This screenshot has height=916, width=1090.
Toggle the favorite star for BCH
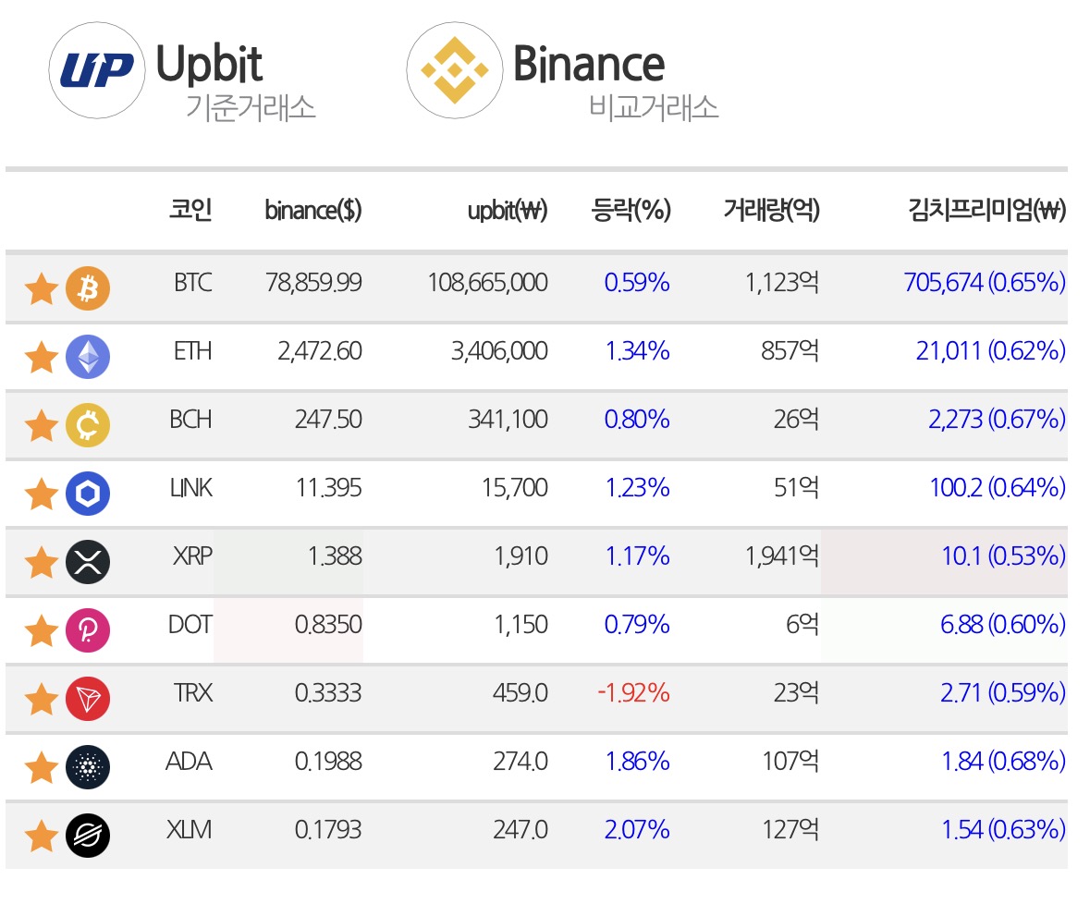click(x=41, y=425)
